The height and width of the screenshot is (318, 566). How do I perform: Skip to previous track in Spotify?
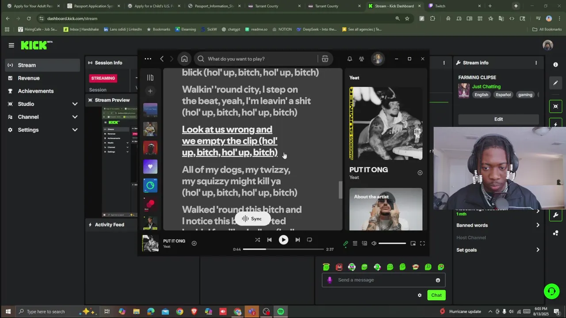(269, 240)
